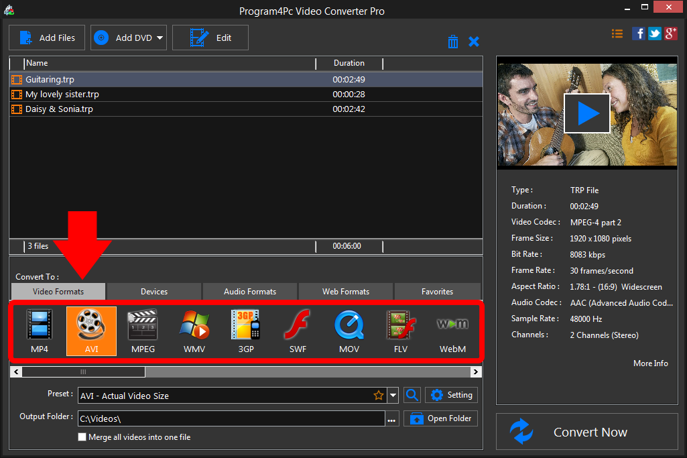687x458 pixels.
Task: Star the current preset as favorite
Action: coord(379,395)
